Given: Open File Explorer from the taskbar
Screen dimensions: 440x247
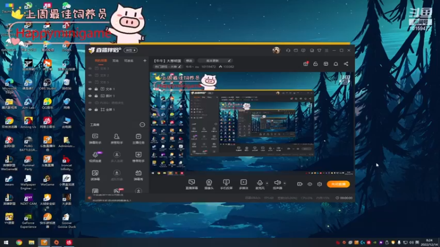Looking at the screenshot, I should tap(31, 243).
